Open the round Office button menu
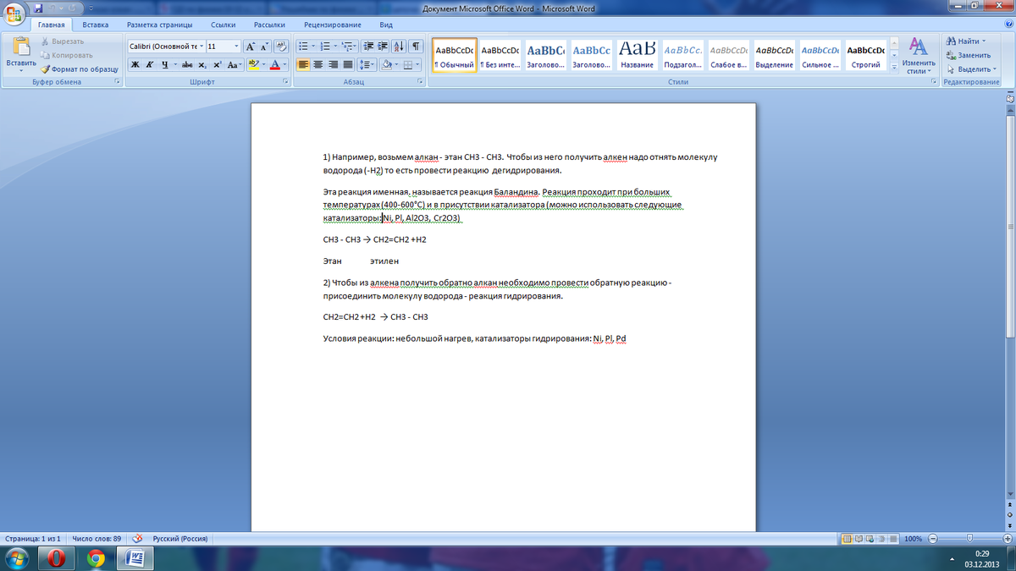This screenshot has height=571, width=1016. click(x=14, y=14)
